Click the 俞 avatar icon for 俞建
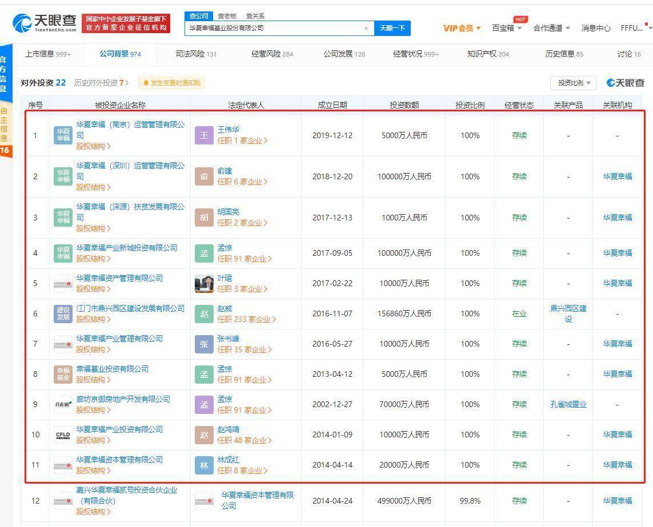The image size is (653, 527). [x=204, y=176]
